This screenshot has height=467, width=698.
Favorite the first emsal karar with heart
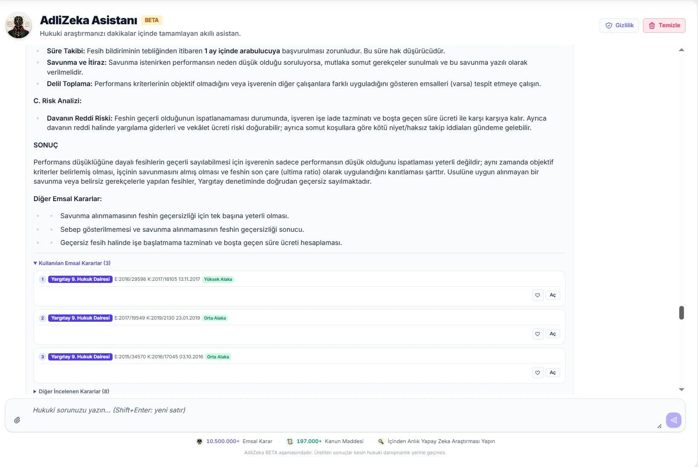(538, 295)
